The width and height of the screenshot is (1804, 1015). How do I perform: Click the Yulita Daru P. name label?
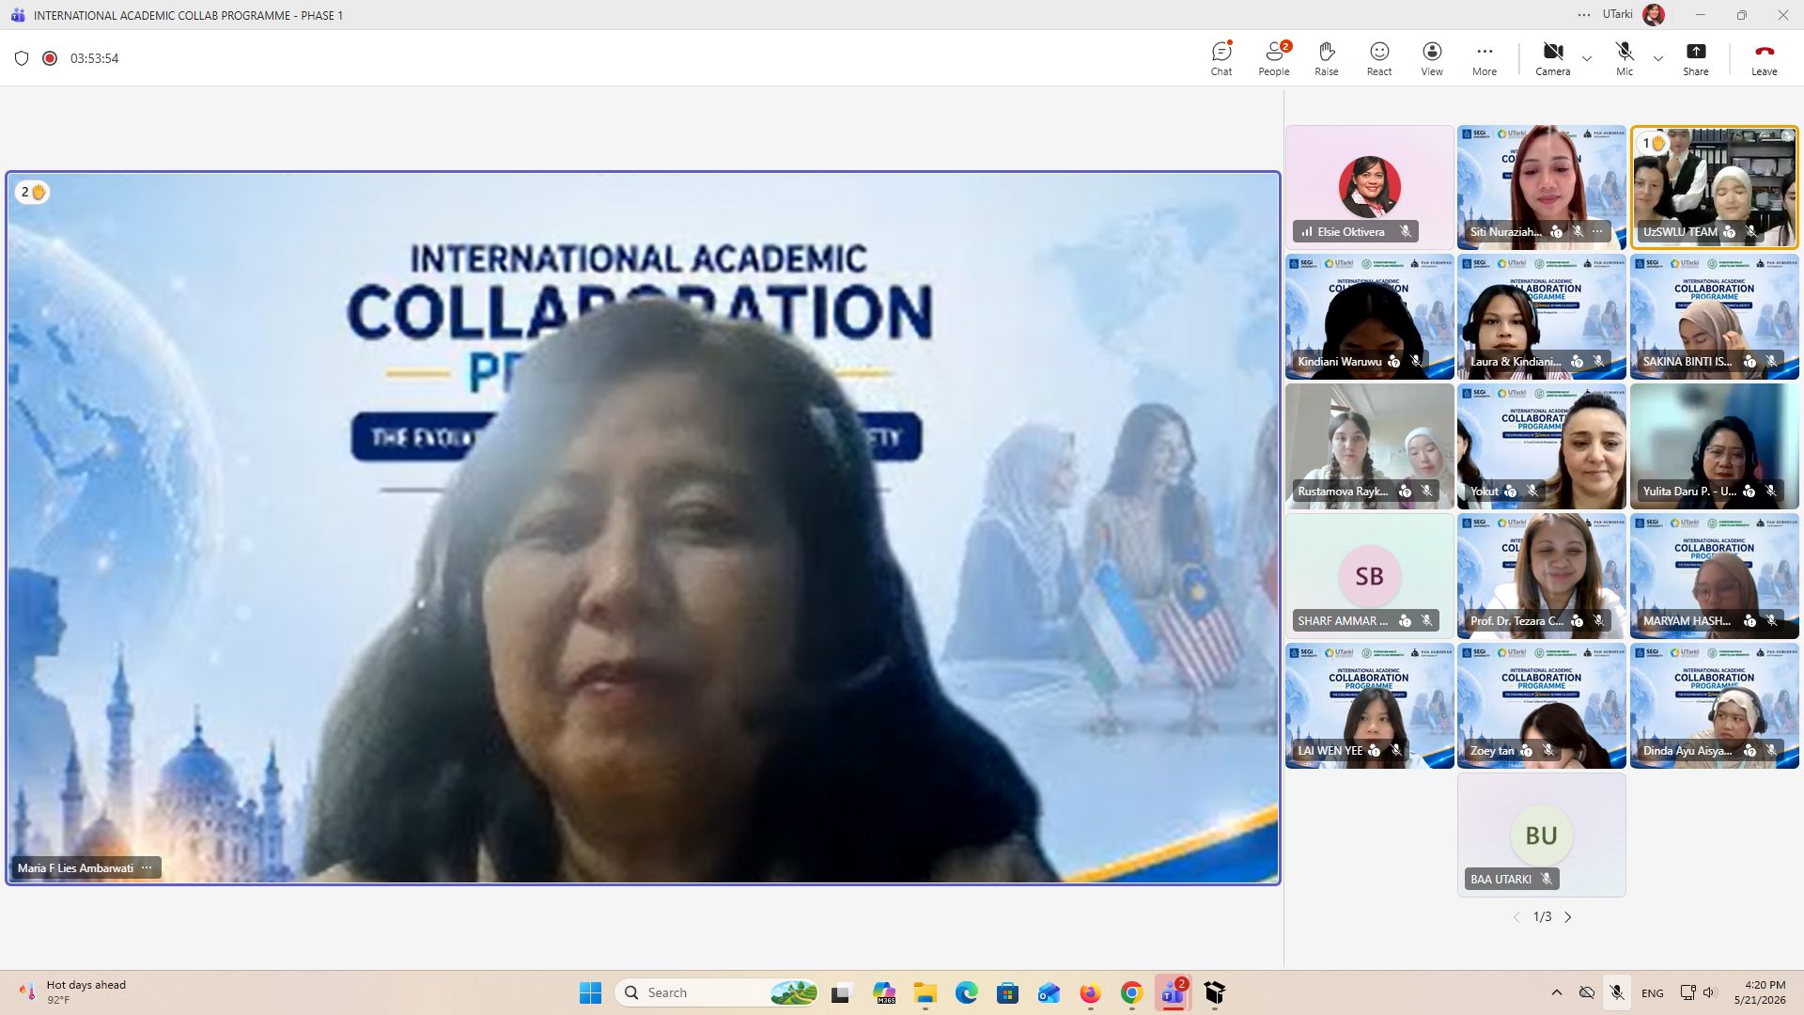point(1689,491)
